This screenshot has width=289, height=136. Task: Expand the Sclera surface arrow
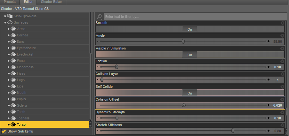click(8, 105)
